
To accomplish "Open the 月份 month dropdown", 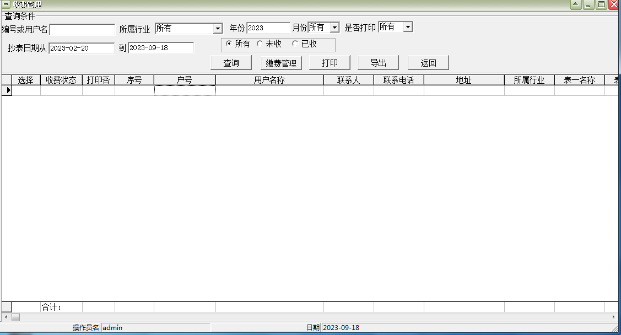I will pyautogui.click(x=334, y=28).
